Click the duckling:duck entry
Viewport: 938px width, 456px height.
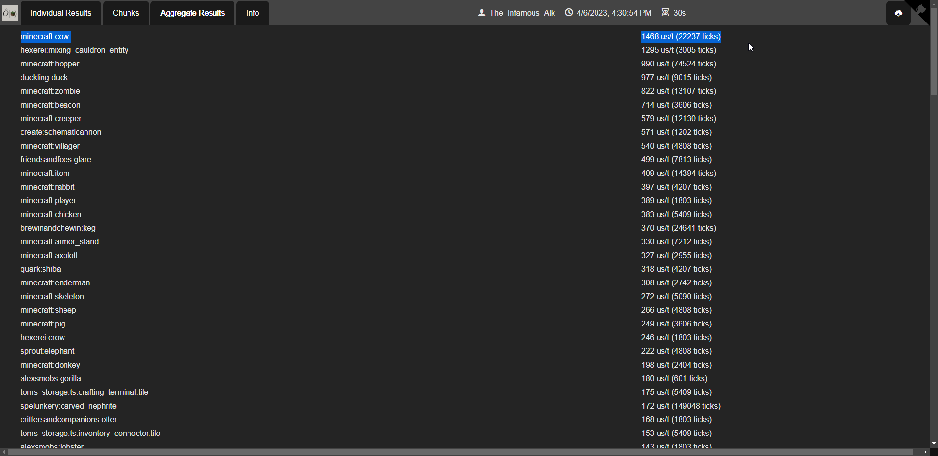click(44, 78)
